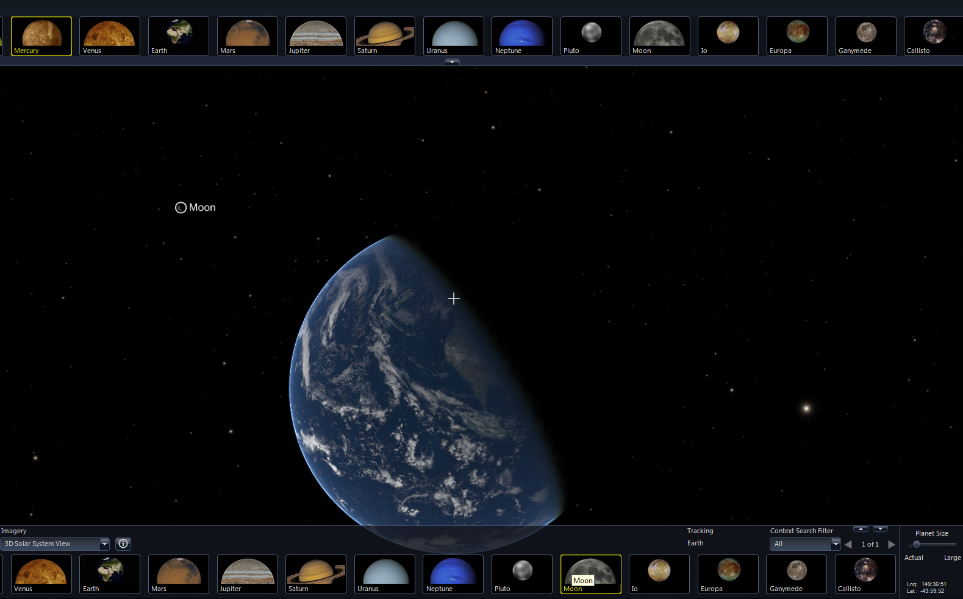Select Mercury thumbnail in the top row
Viewport: 963px width, 599px height.
(41, 36)
